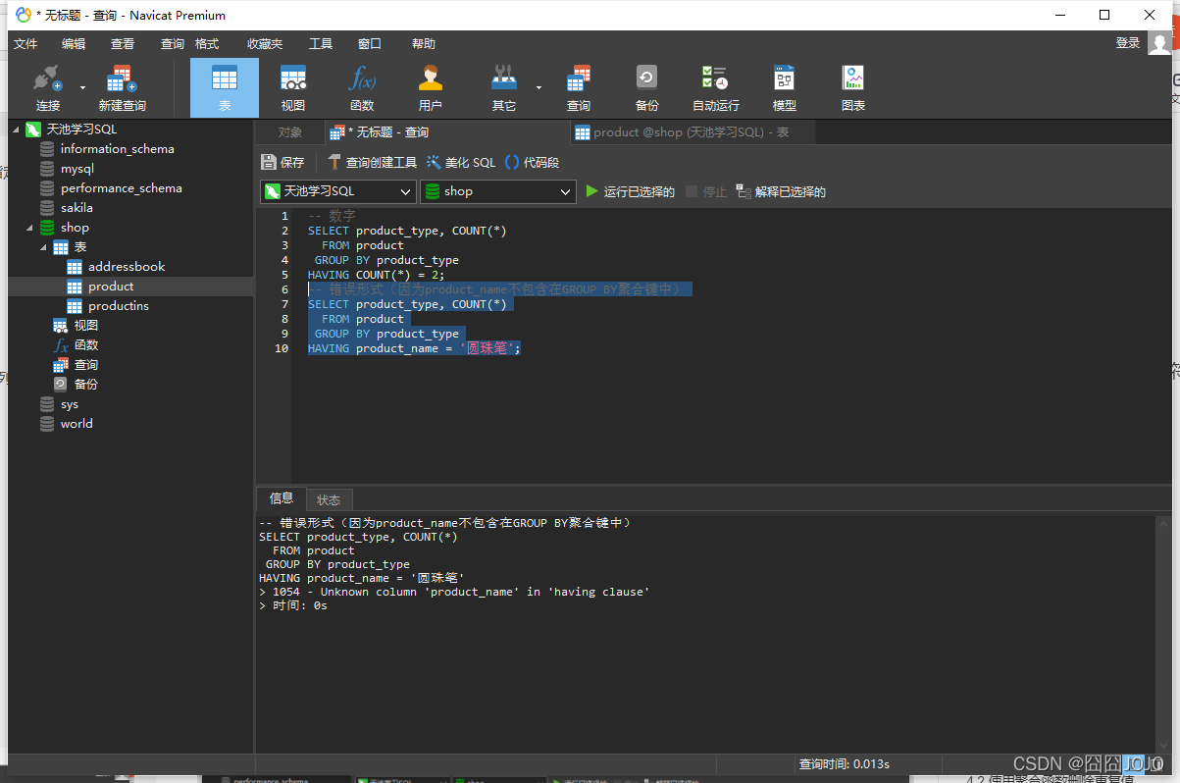Click the Others (其它) toolbar icon

[x=503, y=87]
